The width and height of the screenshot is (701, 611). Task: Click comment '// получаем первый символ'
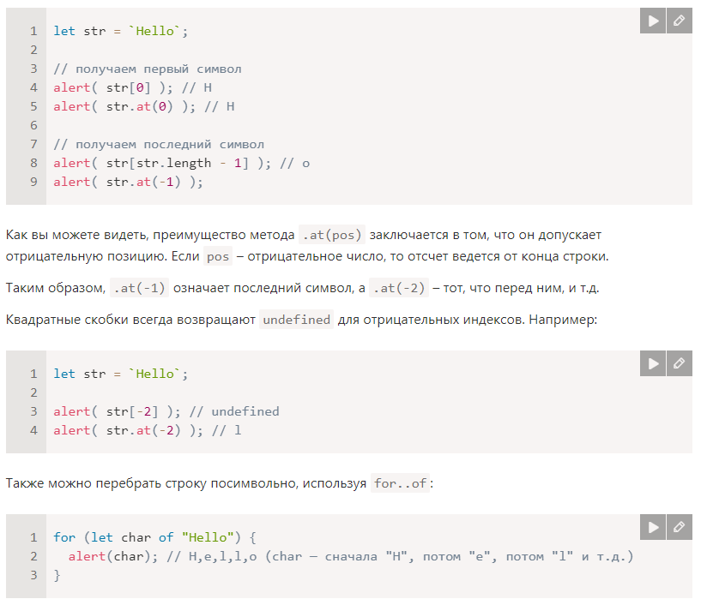[x=148, y=69]
